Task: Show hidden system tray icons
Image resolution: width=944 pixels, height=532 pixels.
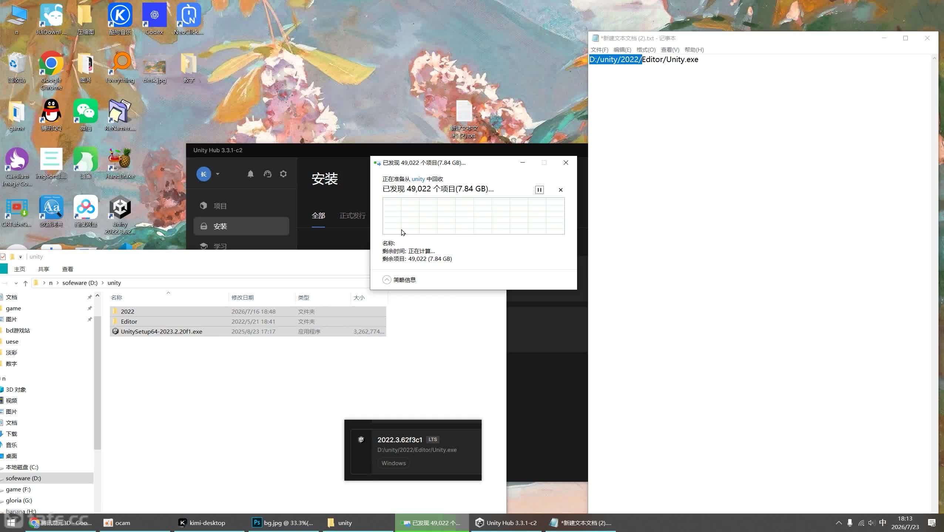Action: click(839, 523)
